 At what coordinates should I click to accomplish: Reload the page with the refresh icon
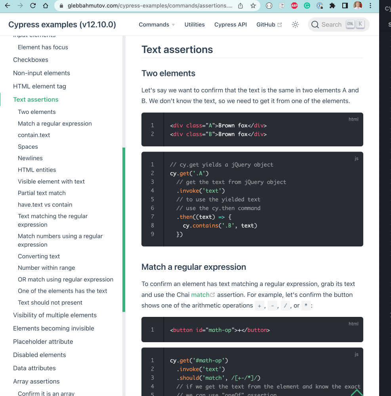tap(33, 6)
